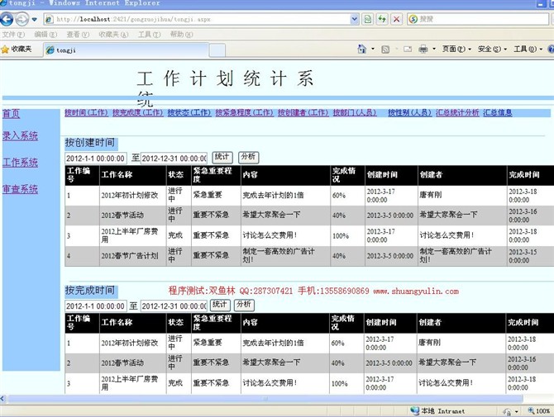
Task: Click the 按性别(人员) link
Action: (x=410, y=112)
